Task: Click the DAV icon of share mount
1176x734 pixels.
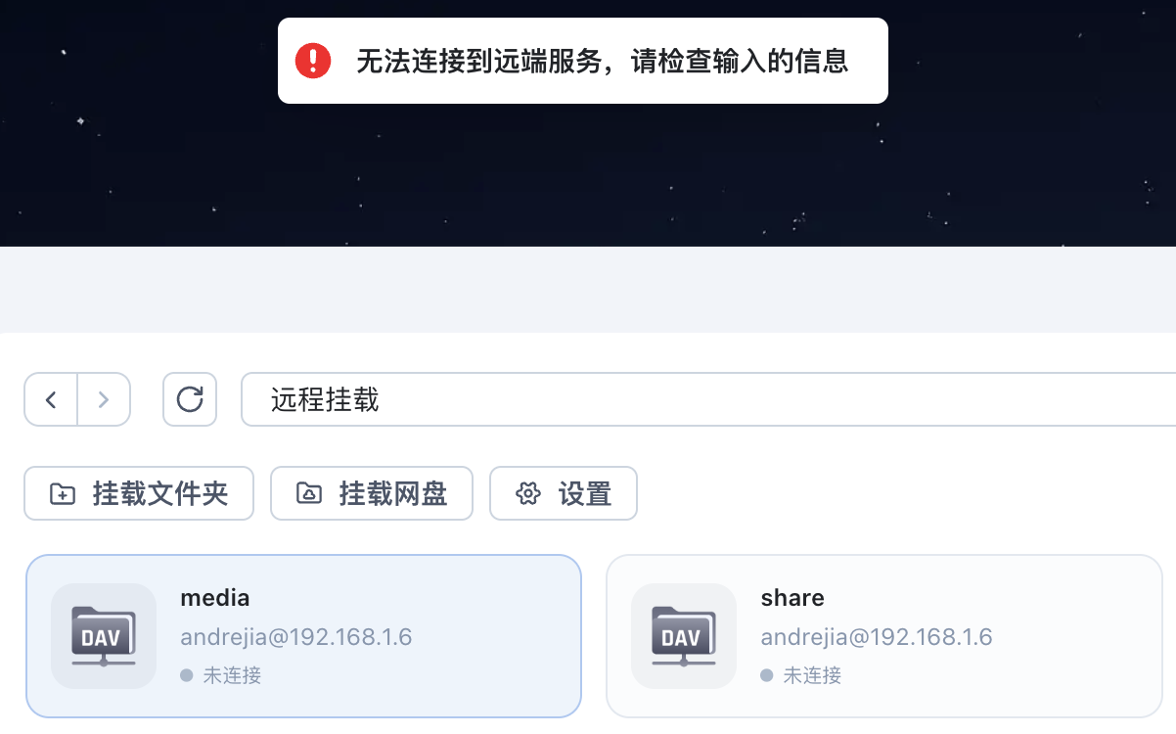Action: point(684,636)
